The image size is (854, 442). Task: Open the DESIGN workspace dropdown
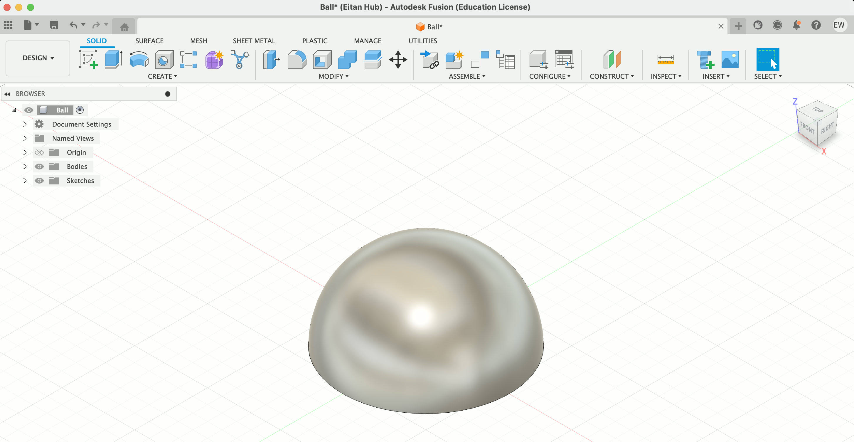point(38,58)
